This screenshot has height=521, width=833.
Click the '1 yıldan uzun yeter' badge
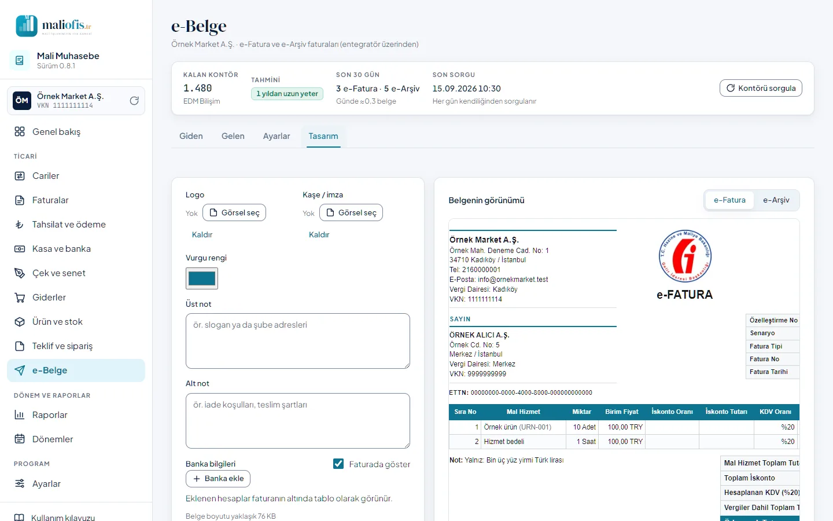[x=288, y=94]
